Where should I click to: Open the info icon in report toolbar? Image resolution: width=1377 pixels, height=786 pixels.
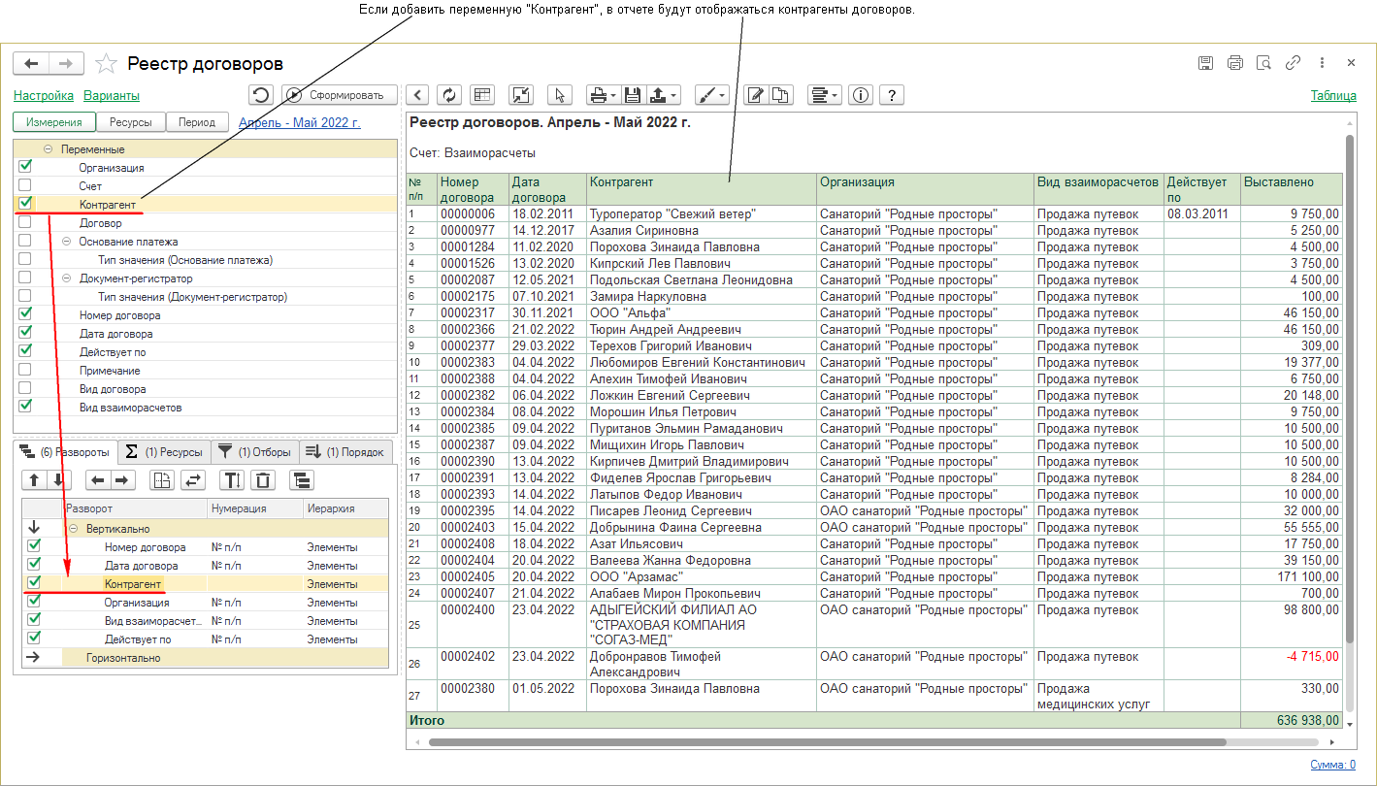tap(860, 94)
